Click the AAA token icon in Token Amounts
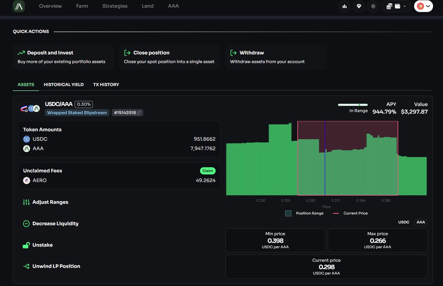443x286 pixels. pos(27,149)
